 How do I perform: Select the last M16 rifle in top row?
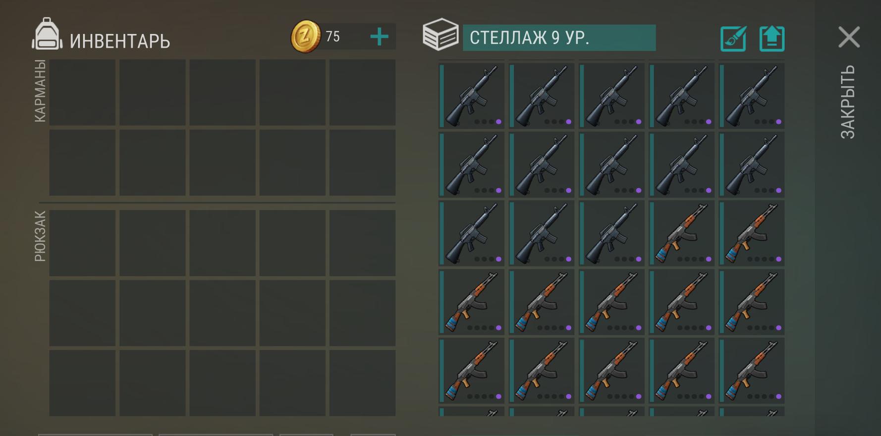coord(752,95)
